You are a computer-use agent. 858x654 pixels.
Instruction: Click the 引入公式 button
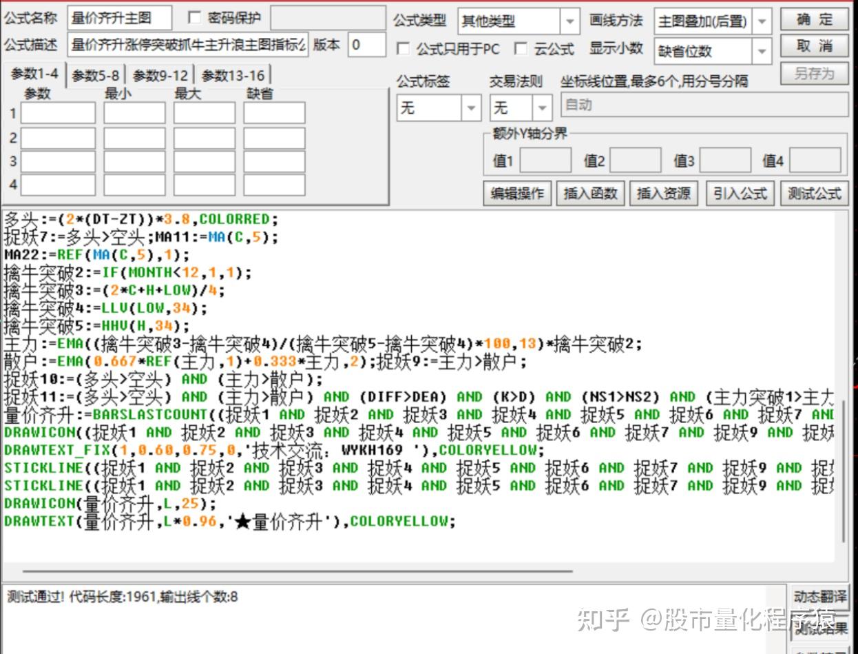740,194
